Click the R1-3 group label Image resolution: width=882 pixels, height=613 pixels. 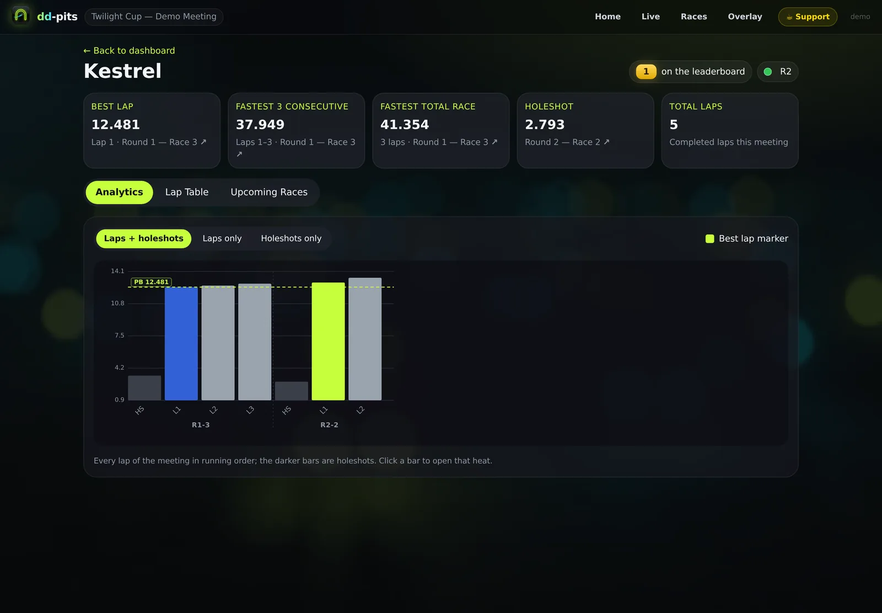(201, 425)
